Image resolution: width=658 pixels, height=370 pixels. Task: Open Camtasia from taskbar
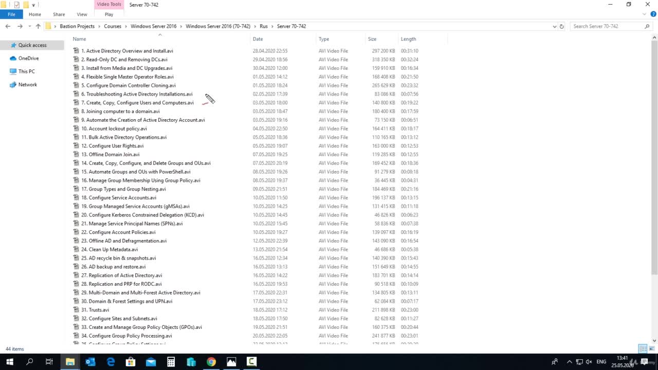251,362
